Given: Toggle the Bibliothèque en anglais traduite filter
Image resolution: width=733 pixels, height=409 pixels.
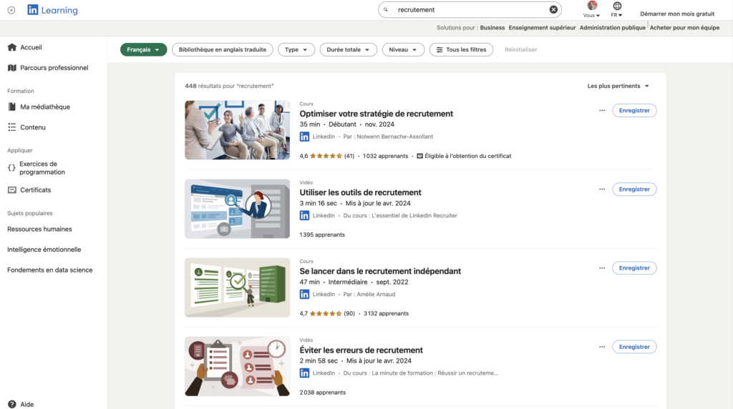Looking at the screenshot, I should (223, 49).
